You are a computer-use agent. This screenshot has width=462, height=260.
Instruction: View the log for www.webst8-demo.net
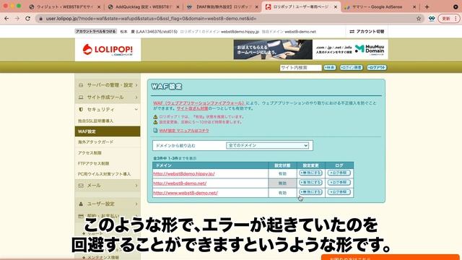tap(339, 192)
